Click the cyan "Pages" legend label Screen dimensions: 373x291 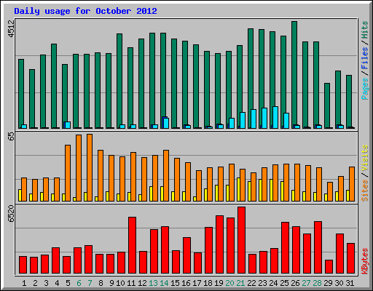coord(365,89)
